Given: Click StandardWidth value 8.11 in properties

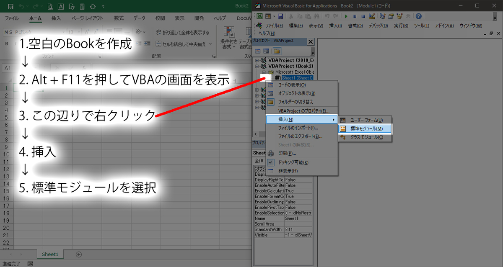Looking at the screenshot, I should pos(298,229).
